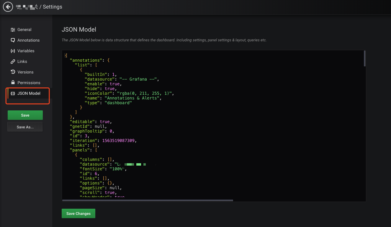The height and width of the screenshot is (227, 391).
Task: Click the "gnetId": null line
Action: [89, 126]
